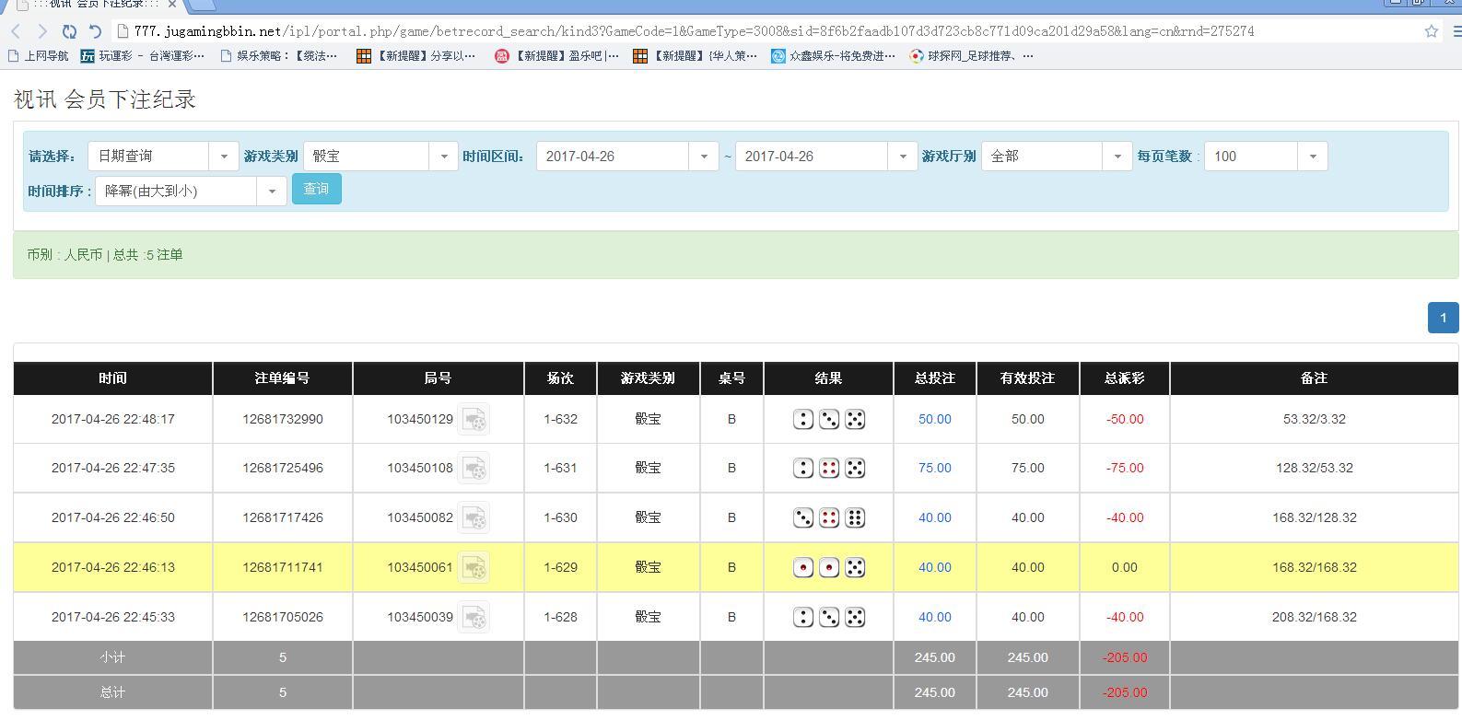The width and height of the screenshot is (1462, 720).
Task: Open the 娱乐策略 bookmark
Action: (279, 56)
